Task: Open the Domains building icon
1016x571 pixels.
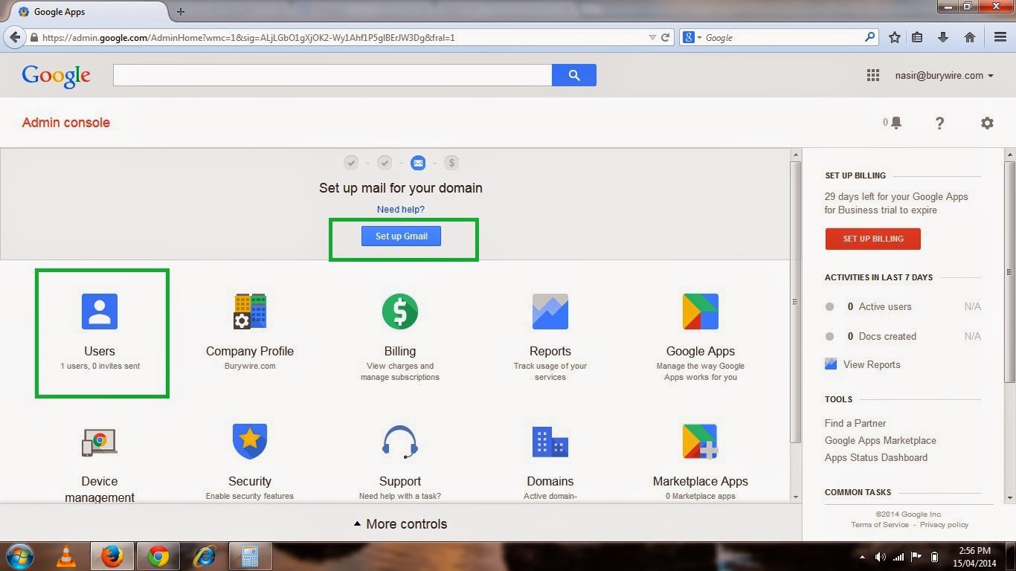Action: pyautogui.click(x=550, y=442)
